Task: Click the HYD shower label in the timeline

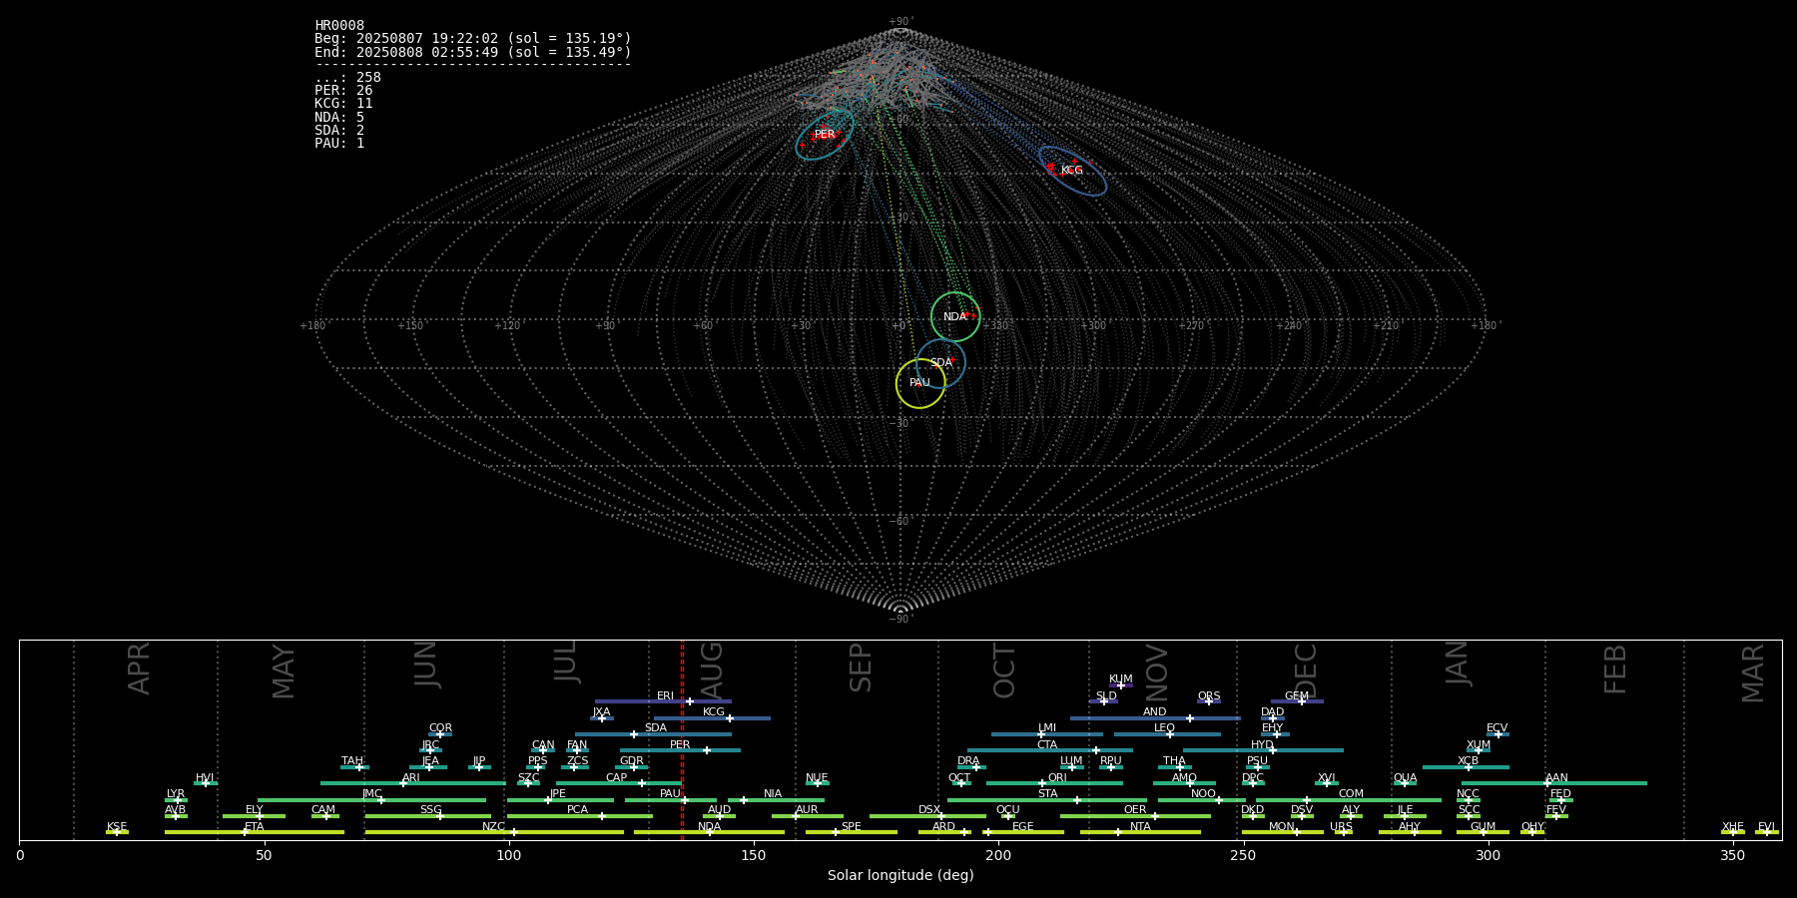Action: [x=1262, y=745]
